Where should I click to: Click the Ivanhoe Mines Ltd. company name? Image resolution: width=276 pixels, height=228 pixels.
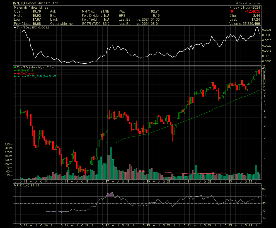coord(38,3)
